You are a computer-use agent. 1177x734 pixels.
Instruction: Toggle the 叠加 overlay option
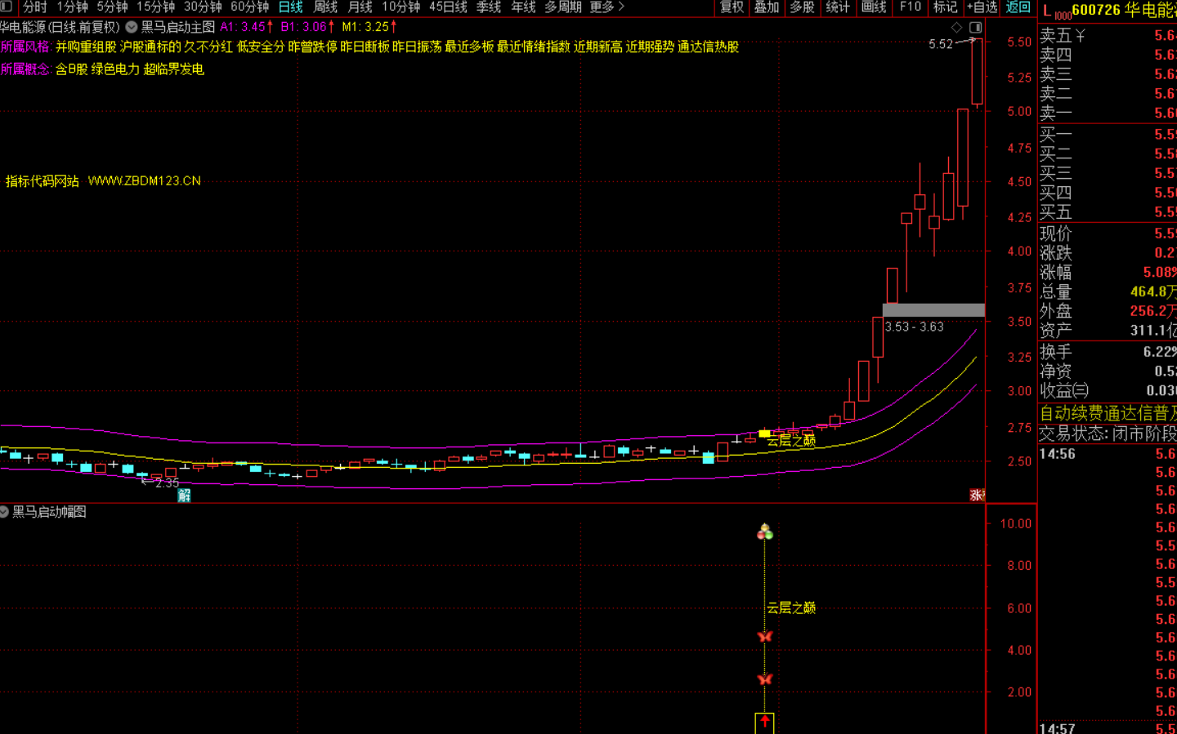pos(766,7)
